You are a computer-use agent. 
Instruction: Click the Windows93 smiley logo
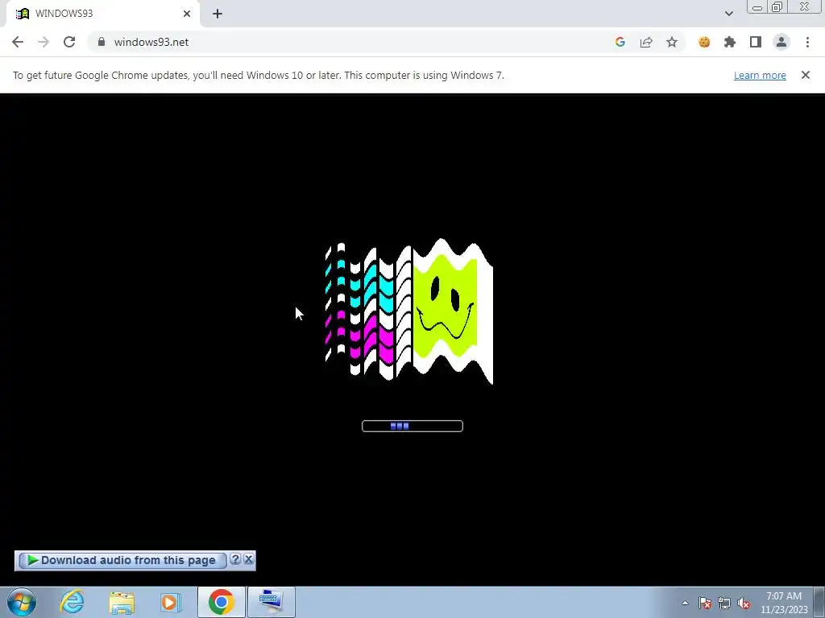[409, 311]
